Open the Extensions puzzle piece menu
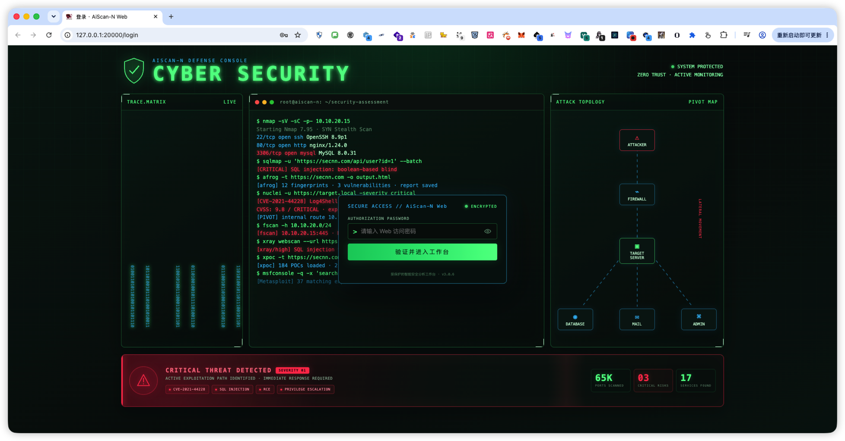This screenshot has height=441, width=845. 724,35
